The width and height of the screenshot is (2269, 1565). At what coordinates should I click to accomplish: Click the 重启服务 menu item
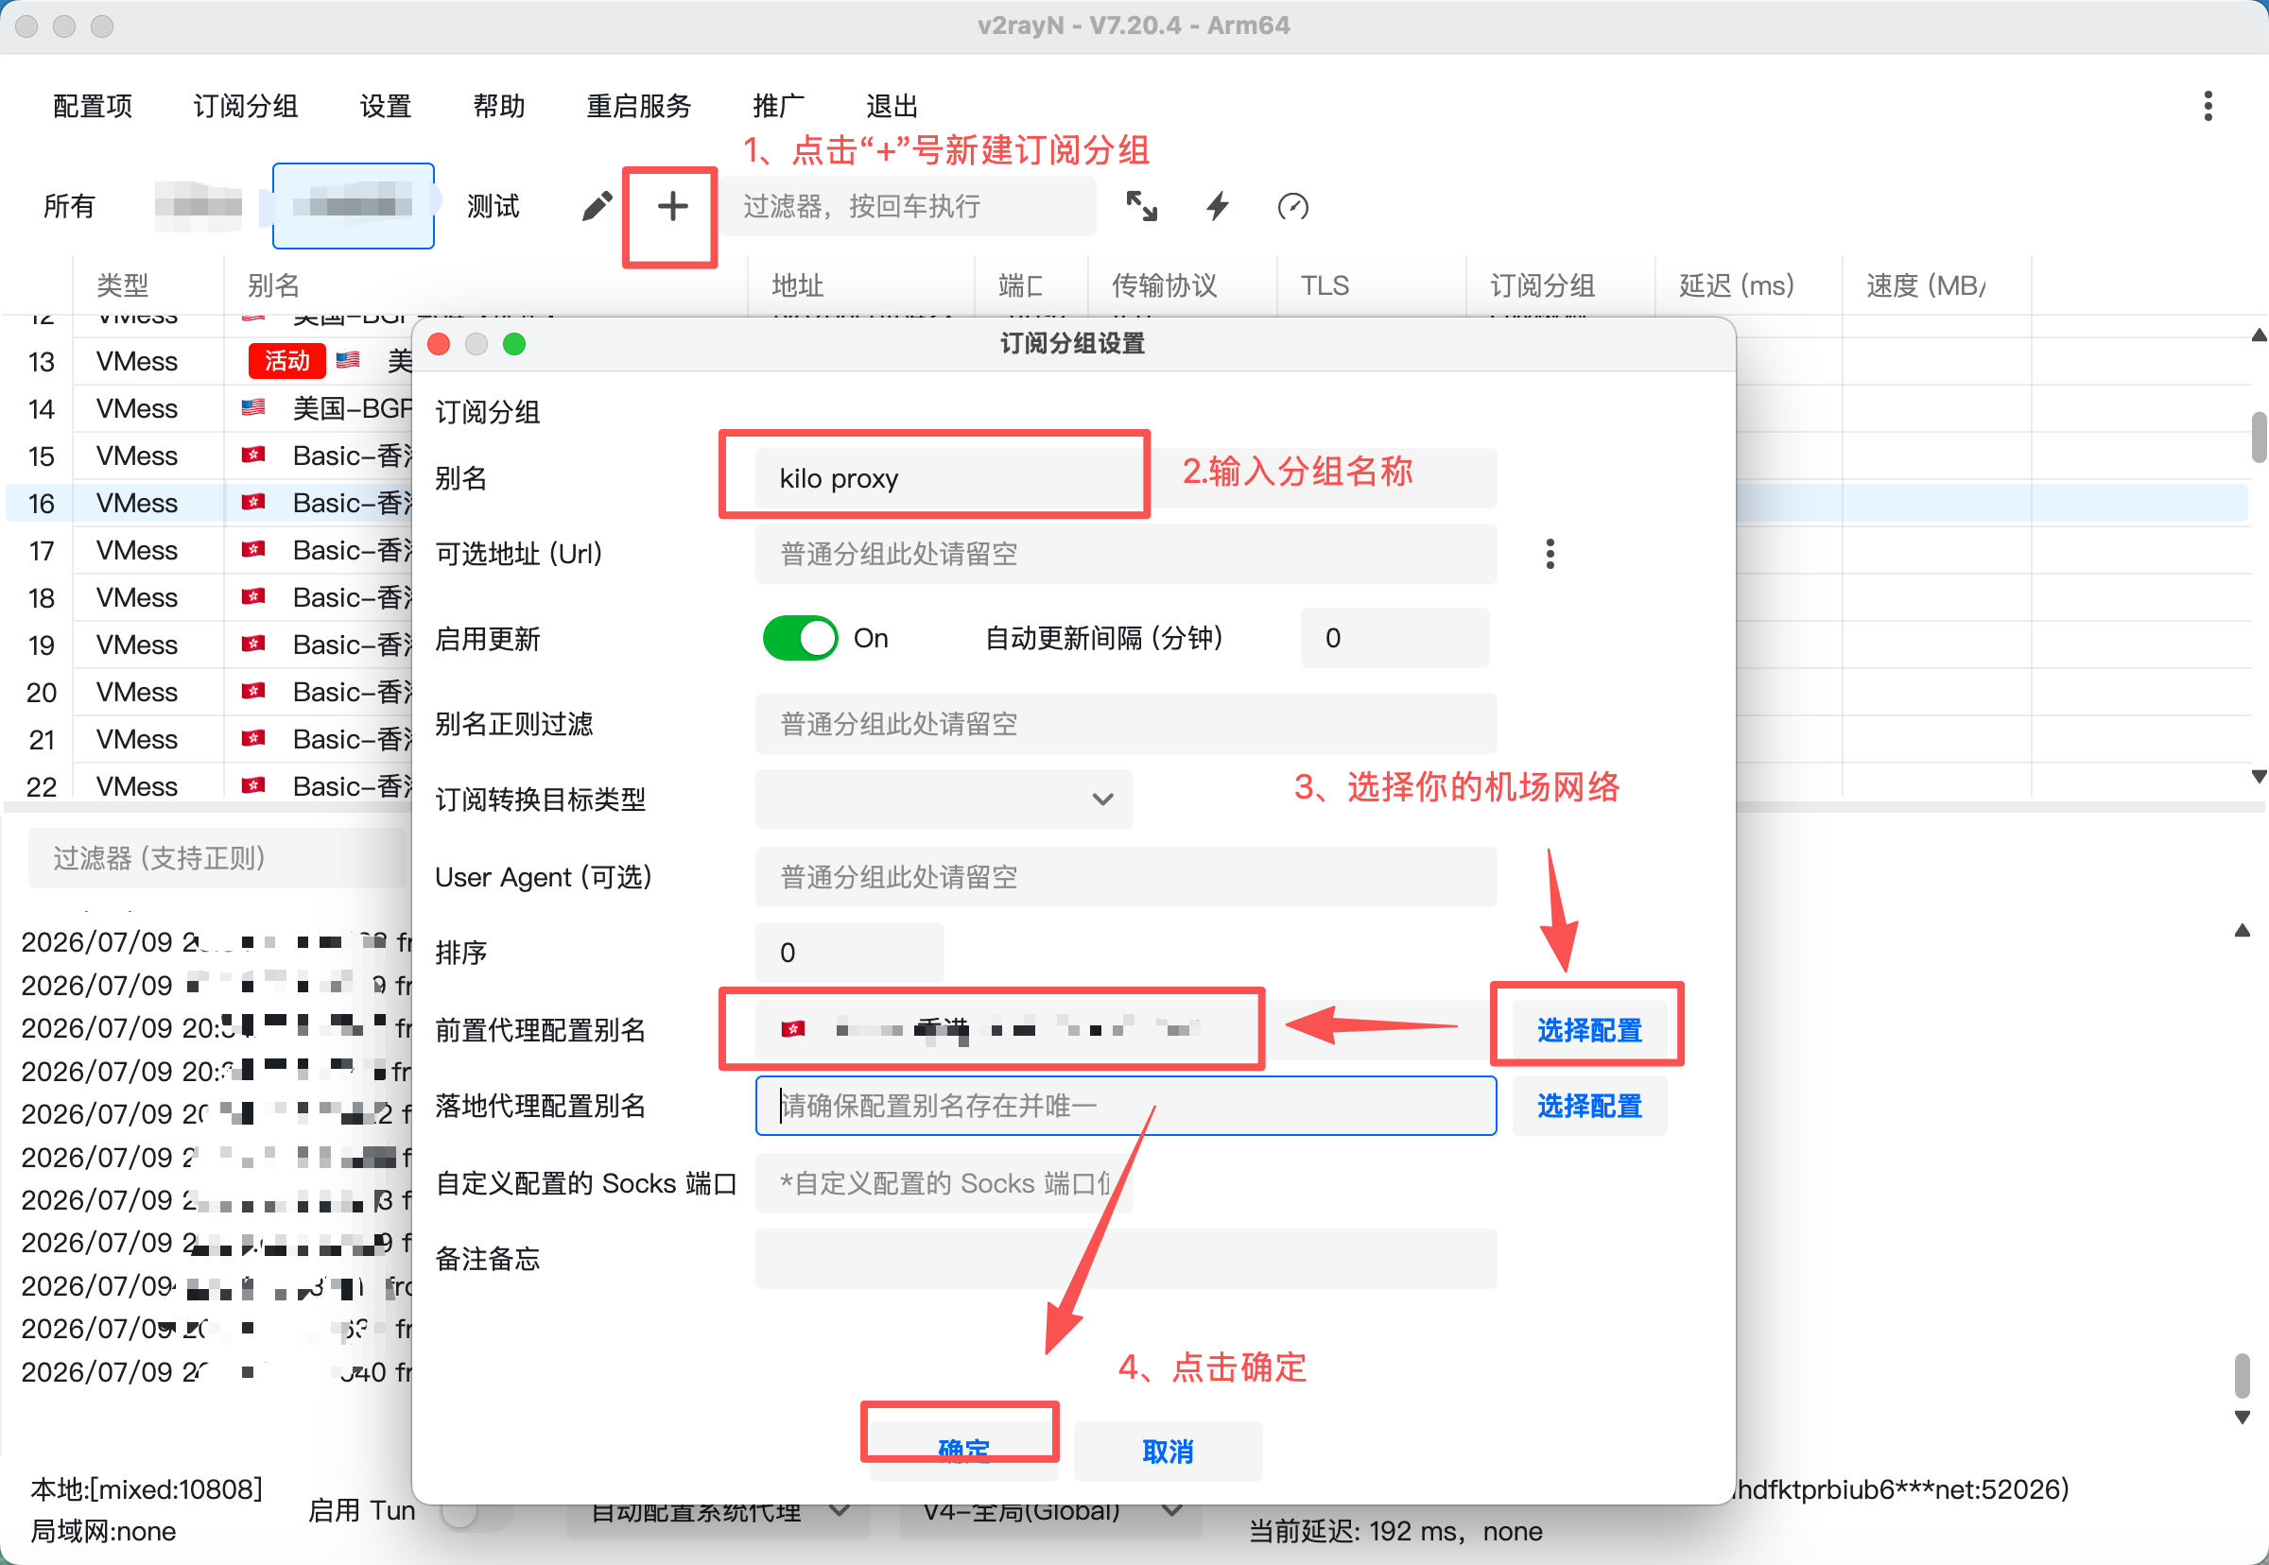pos(638,106)
